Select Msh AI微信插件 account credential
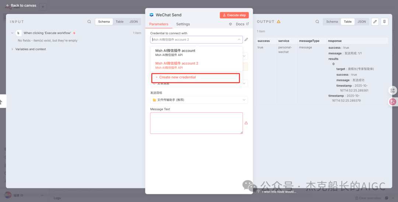Screen dimensions: 398x202 click(x=196, y=53)
